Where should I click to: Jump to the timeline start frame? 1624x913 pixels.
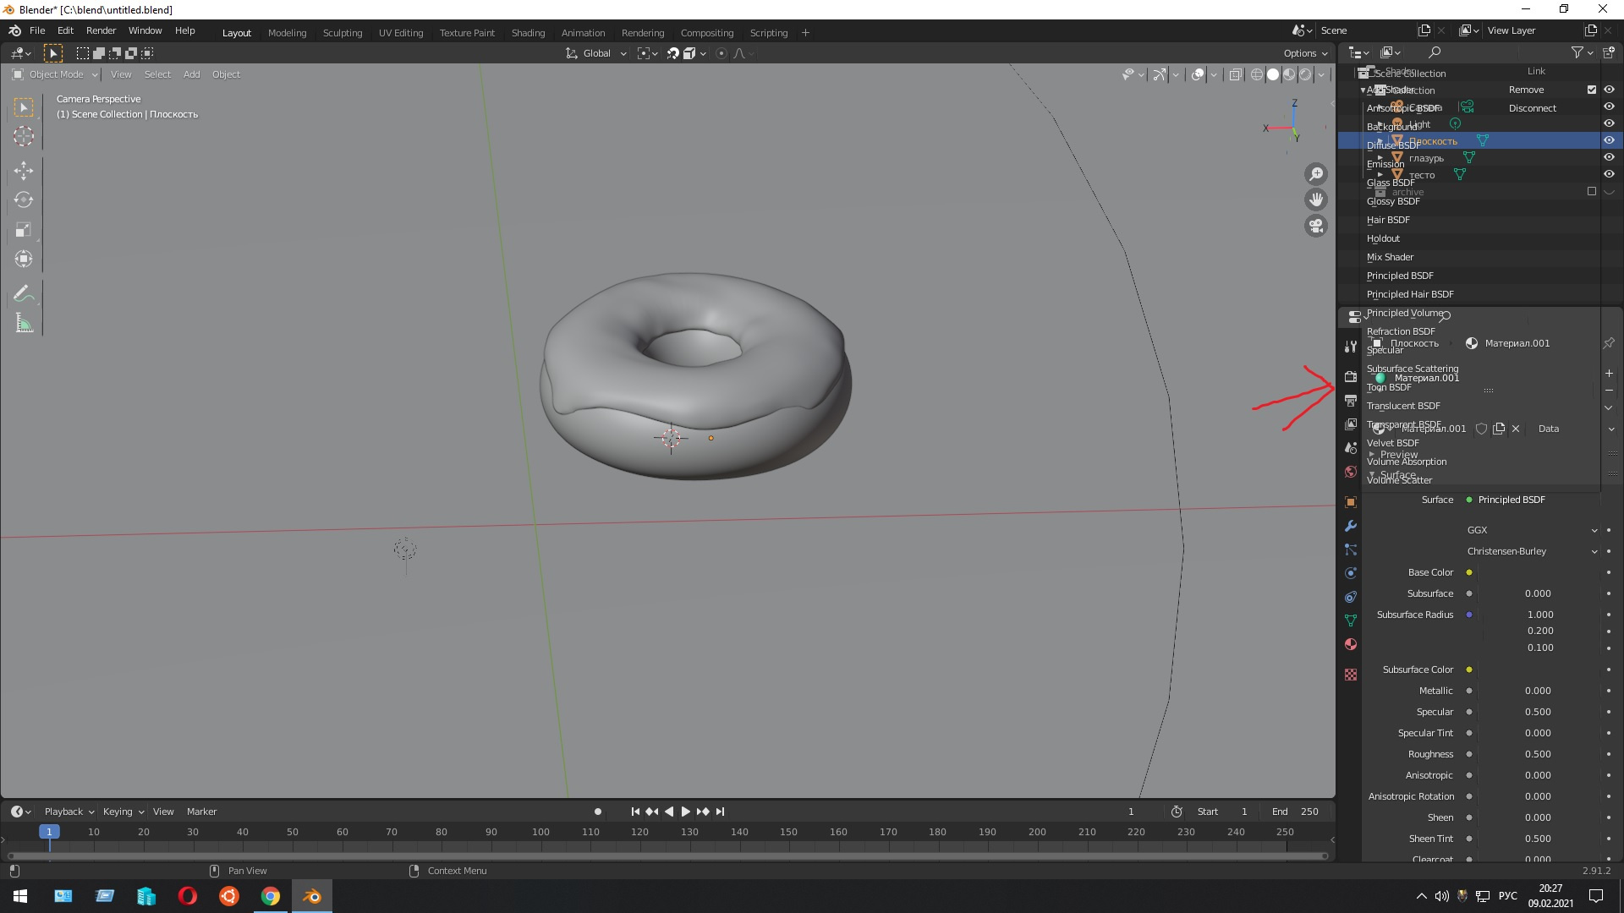pyautogui.click(x=636, y=812)
